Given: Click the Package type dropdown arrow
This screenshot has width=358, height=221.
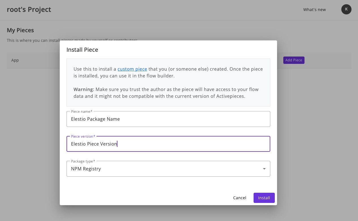Looking at the screenshot, I should (x=264, y=169).
